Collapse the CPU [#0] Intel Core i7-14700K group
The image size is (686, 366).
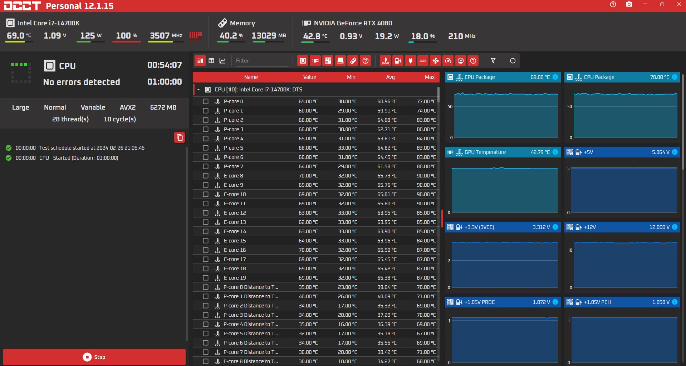click(x=199, y=90)
